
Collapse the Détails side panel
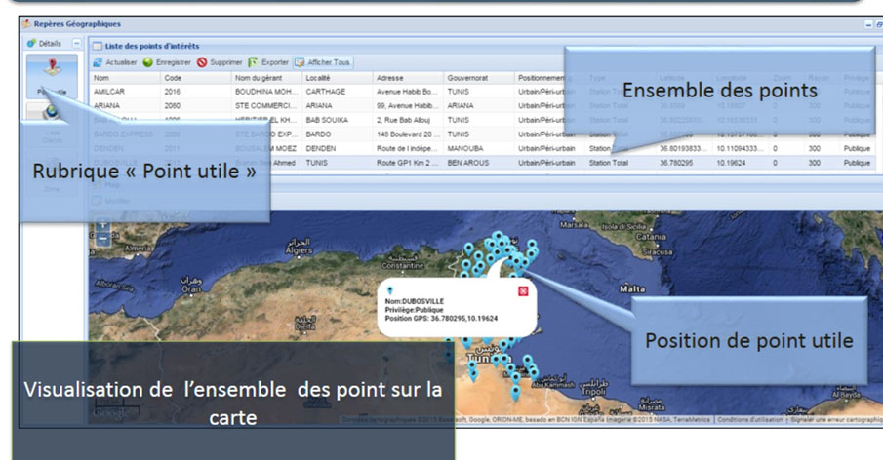point(77,44)
